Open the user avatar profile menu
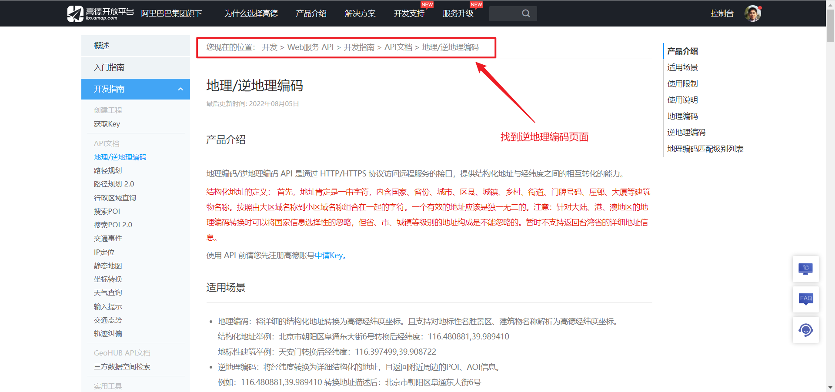The width and height of the screenshot is (835, 392). (753, 13)
